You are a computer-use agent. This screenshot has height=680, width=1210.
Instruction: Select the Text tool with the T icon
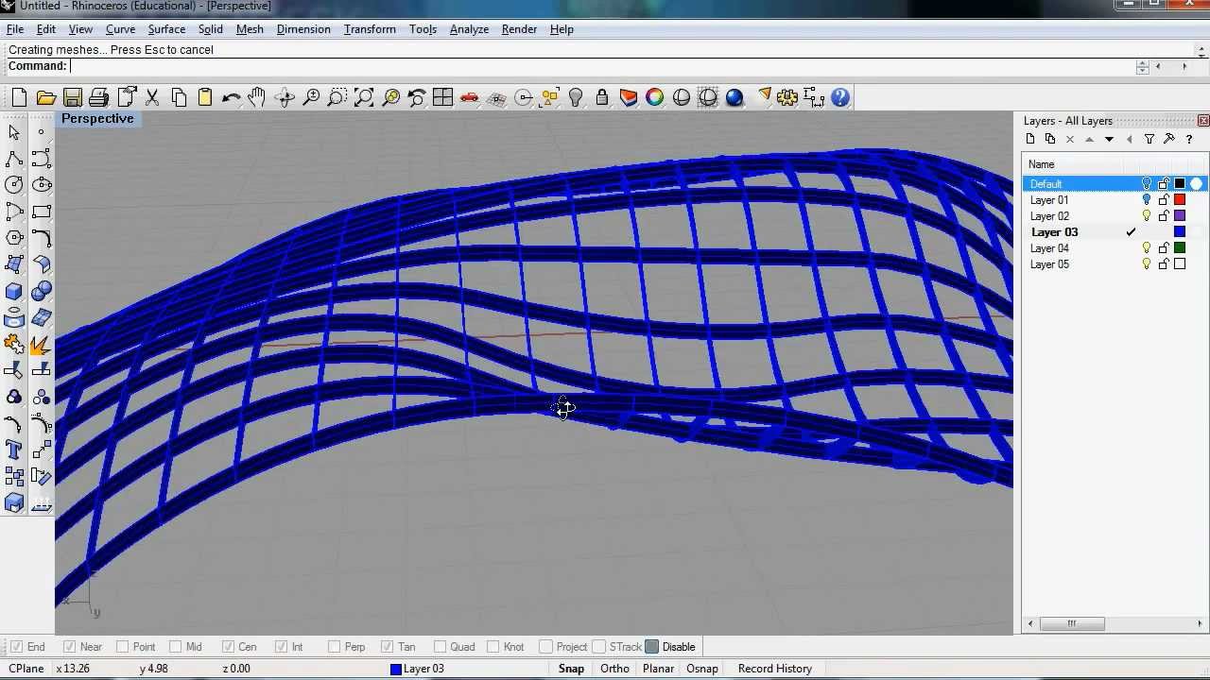[14, 450]
